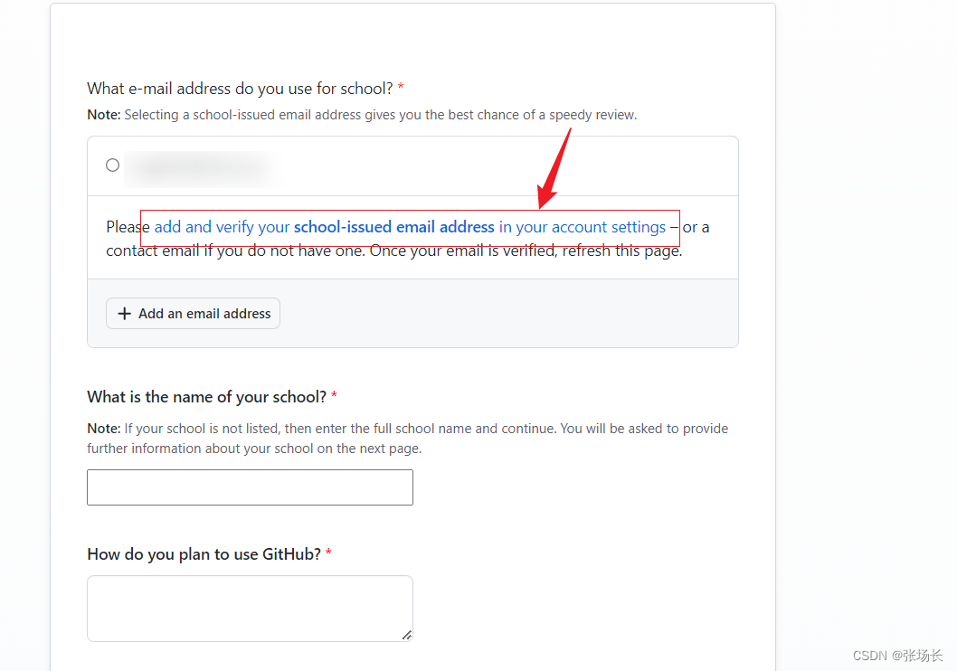The height and width of the screenshot is (671, 957).
Task: Click bold 'school-issued email address' link text
Action: click(x=394, y=227)
